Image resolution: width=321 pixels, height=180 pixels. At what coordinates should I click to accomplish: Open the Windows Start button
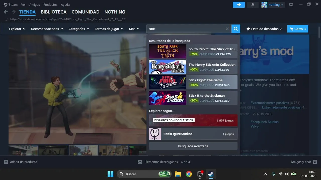(x=110, y=174)
